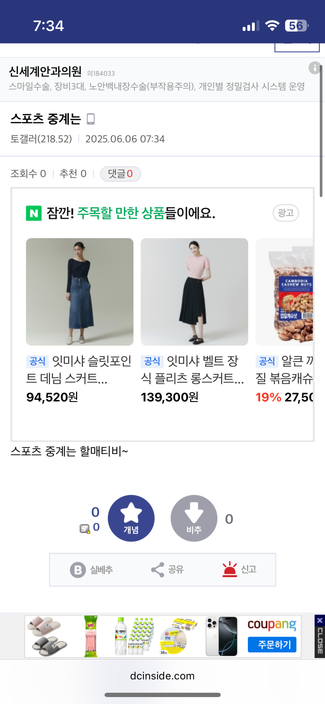Screen dimensions: 325x704
Task: Tap the mobile device icon beside the title
Action: 91,119
